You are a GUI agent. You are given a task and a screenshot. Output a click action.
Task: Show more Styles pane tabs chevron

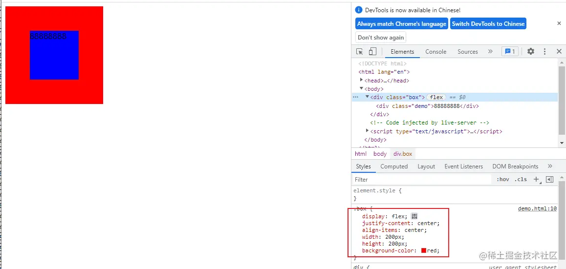pos(550,166)
